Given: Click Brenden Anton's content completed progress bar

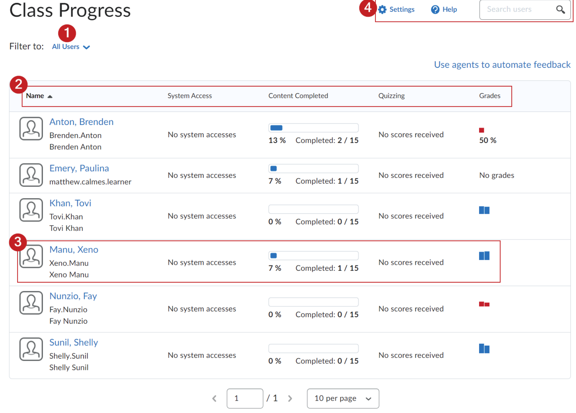Looking at the screenshot, I should 313,128.
